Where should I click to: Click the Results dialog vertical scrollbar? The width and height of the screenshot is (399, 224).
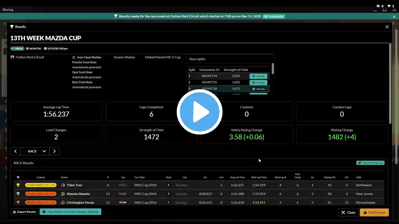[390, 84]
